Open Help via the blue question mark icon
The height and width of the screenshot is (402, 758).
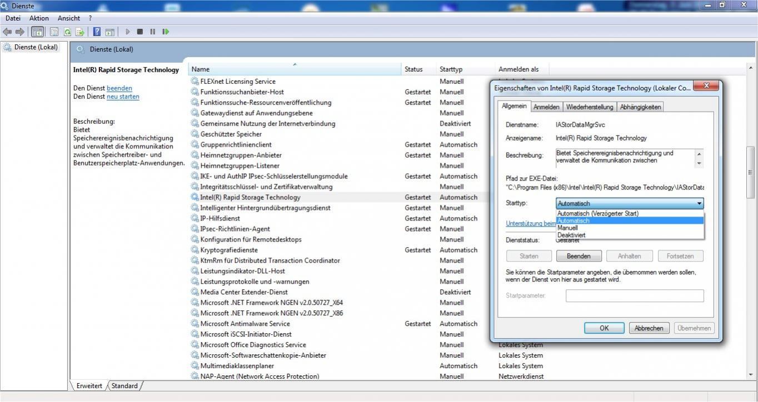[97, 32]
